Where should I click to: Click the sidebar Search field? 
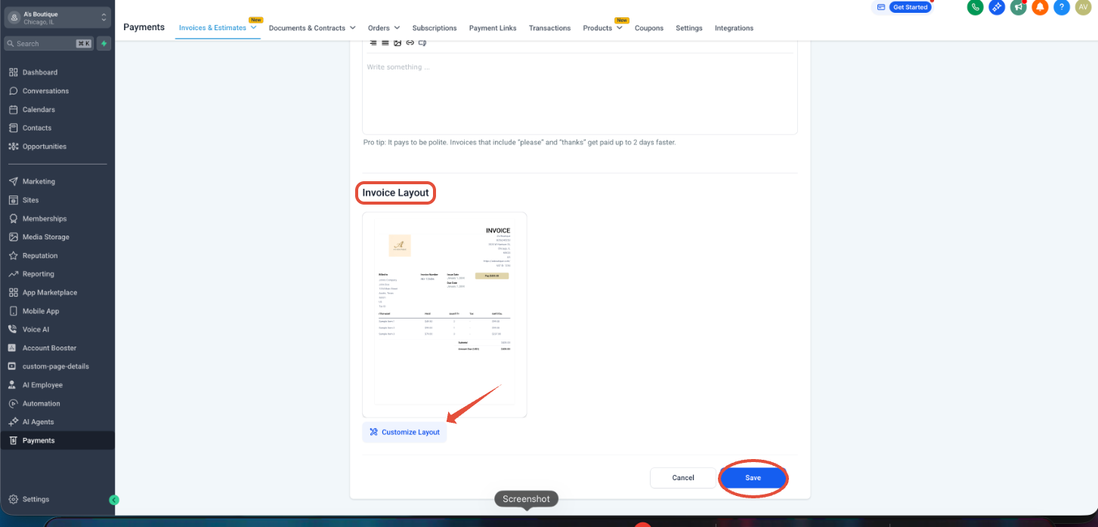click(48, 44)
